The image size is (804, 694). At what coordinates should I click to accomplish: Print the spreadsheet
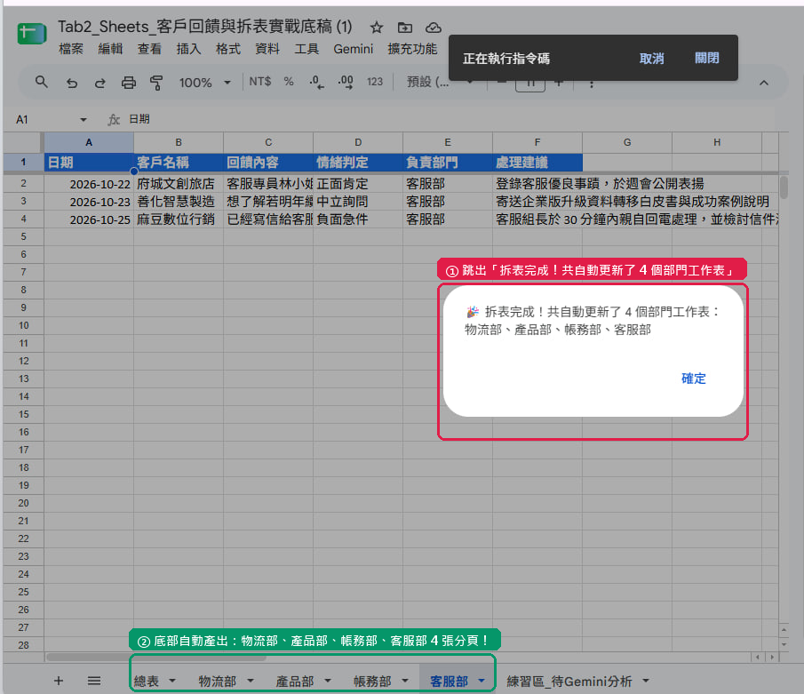click(128, 83)
